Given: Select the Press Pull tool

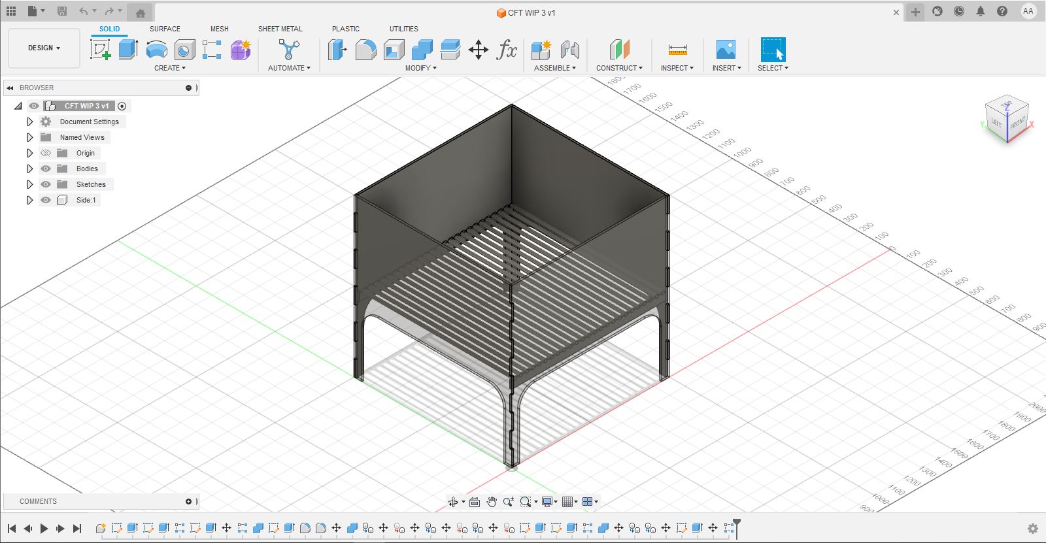Looking at the screenshot, I should click(337, 50).
